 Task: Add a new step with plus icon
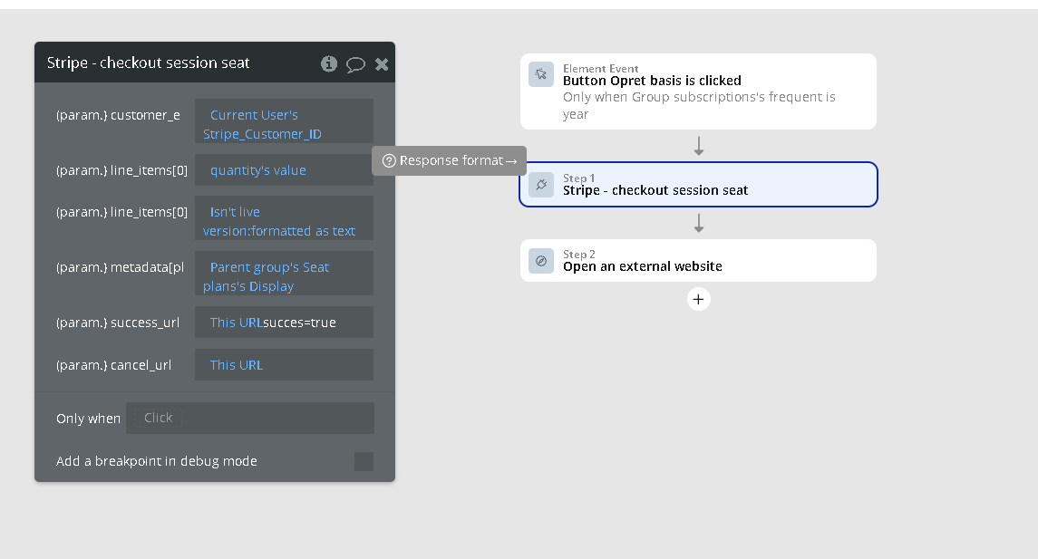(x=698, y=299)
